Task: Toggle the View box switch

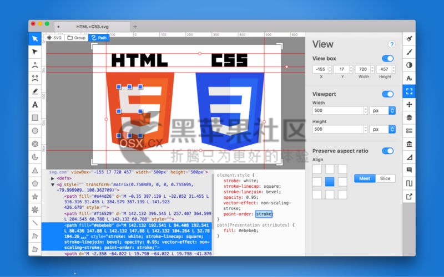Action: click(x=387, y=59)
